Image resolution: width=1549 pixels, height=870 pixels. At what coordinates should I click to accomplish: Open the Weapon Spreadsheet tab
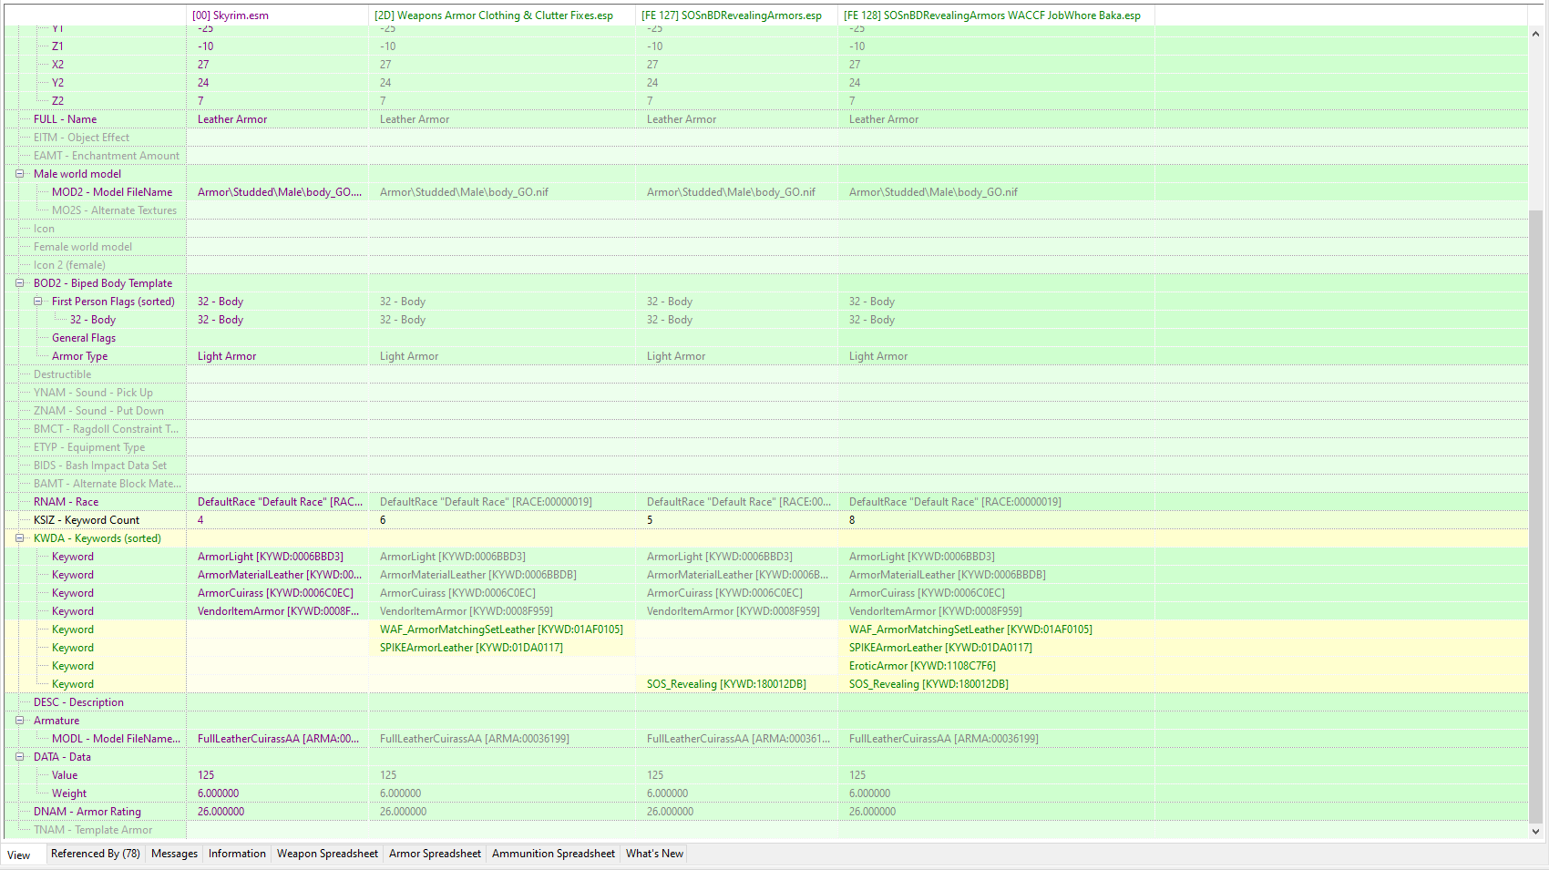(x=327, y=854)
